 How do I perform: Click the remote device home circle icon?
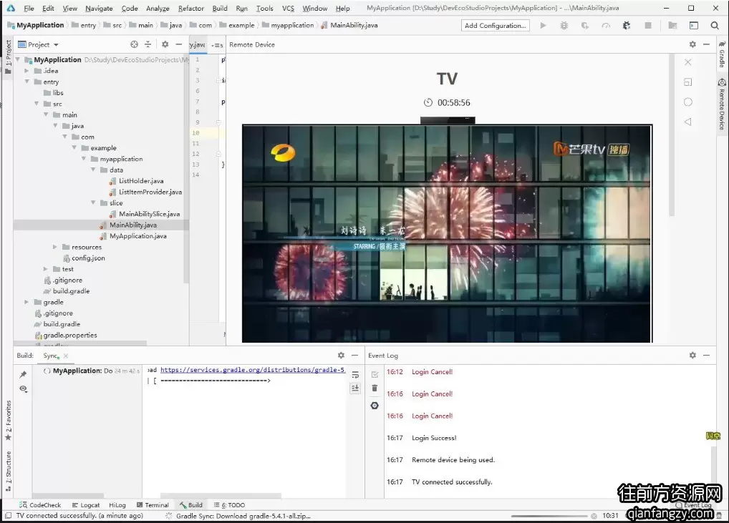[688, 102]
